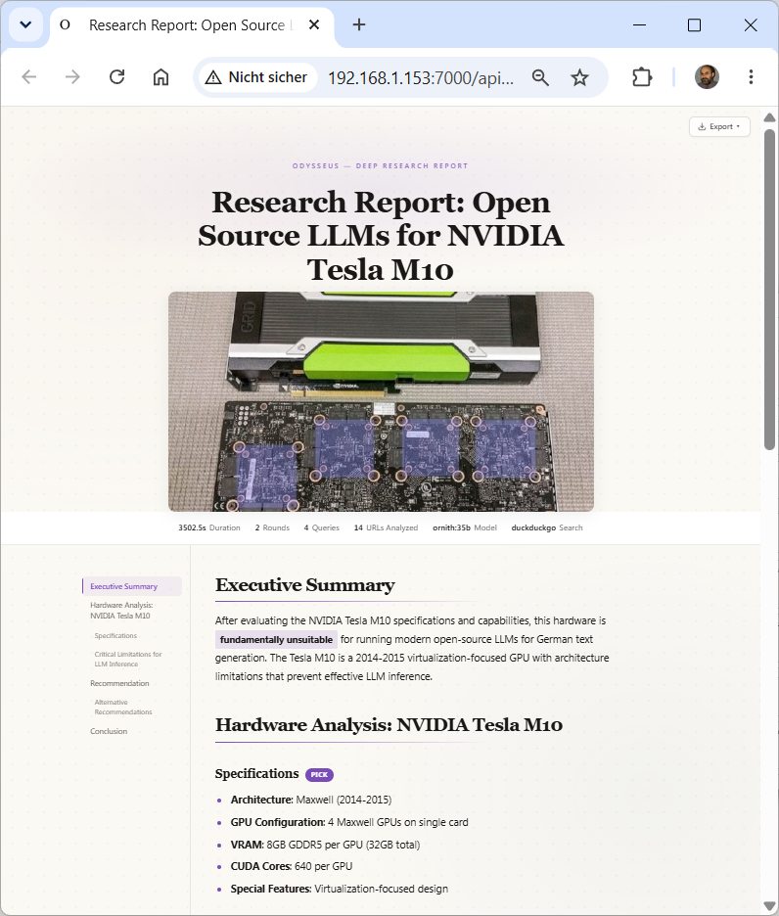Open the browser home page
The image size is (779, 916).
160,77
